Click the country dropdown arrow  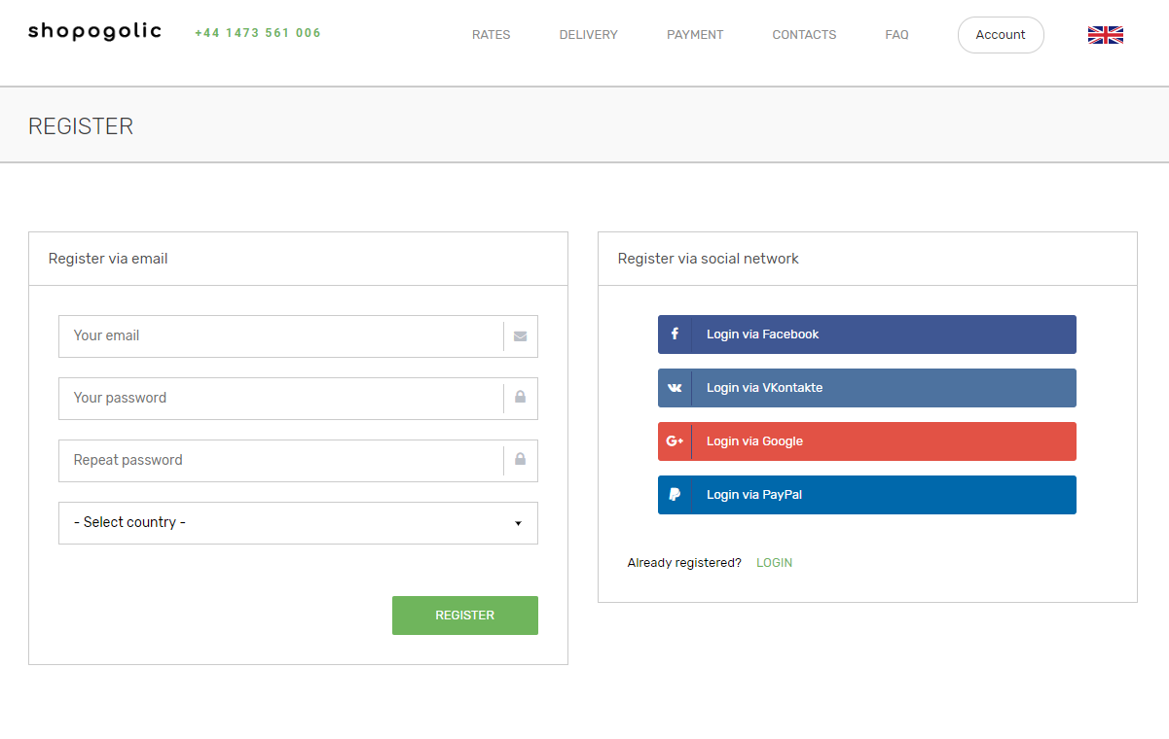tap(518, 523)
